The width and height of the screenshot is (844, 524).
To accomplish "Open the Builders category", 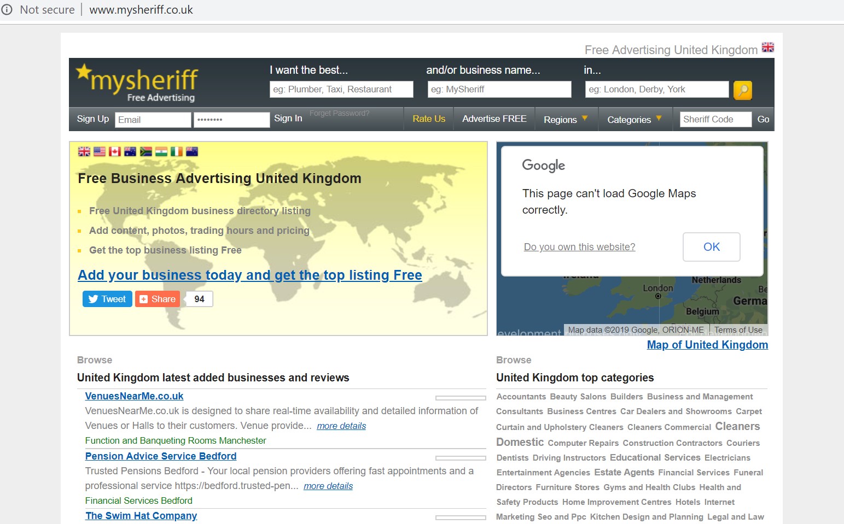I will pyautogui.click(x=627, y=397).
